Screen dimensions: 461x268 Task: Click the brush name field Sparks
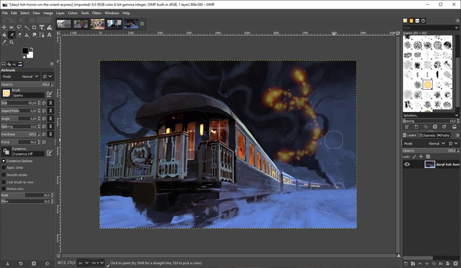click(28, 95)
